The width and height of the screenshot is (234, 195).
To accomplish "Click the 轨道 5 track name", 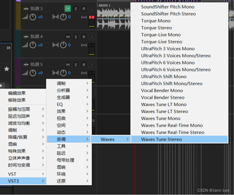I will pos(36,64).
